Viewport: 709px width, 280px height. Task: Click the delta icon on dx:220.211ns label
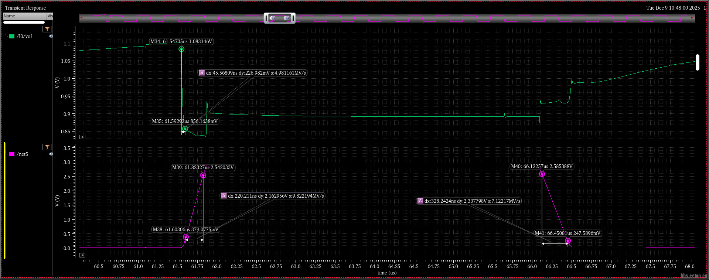pos(224,196)
